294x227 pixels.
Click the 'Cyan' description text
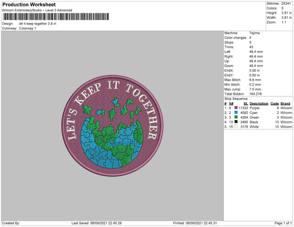(253, 113)
